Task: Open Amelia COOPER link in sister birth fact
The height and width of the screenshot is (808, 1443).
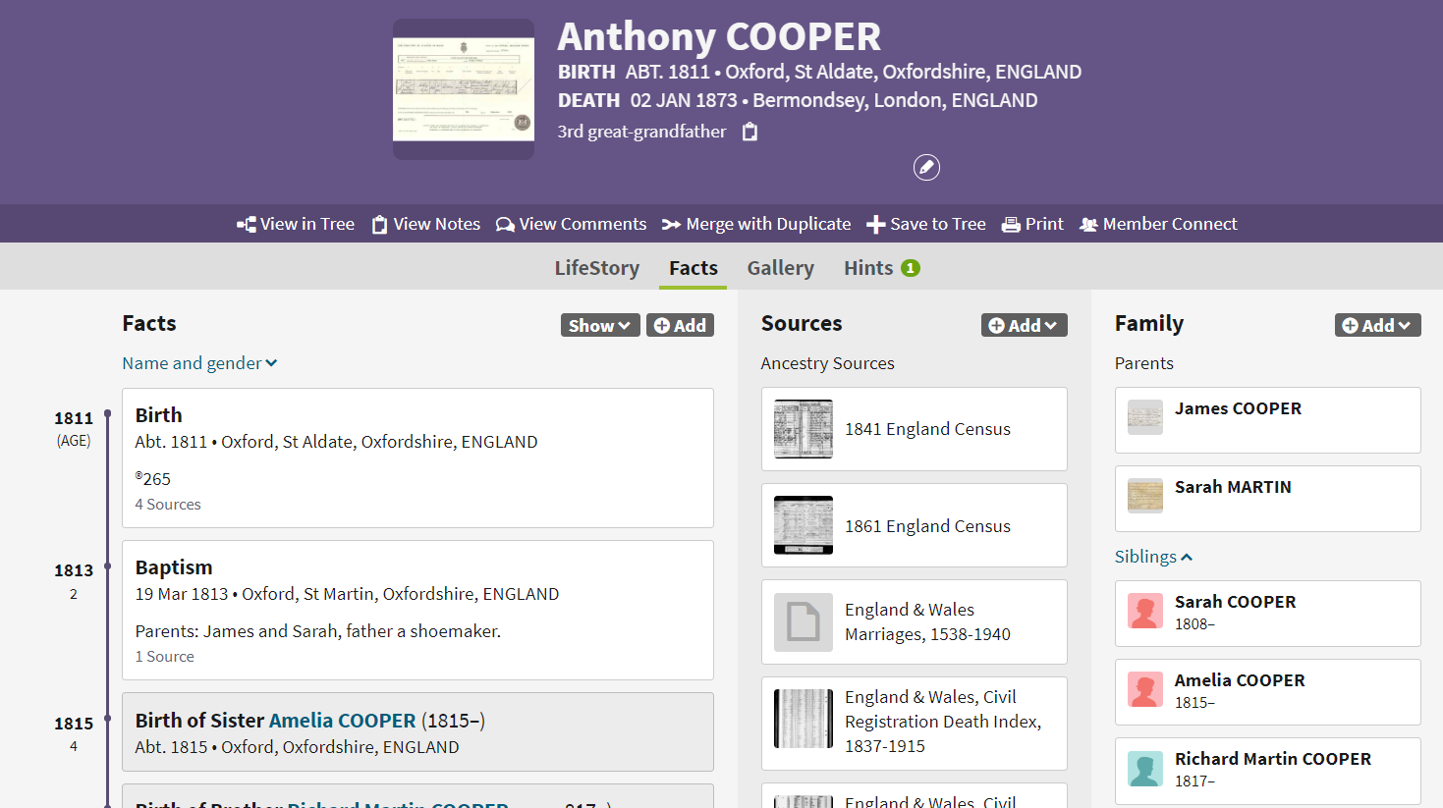Action: tap(343, 721)
